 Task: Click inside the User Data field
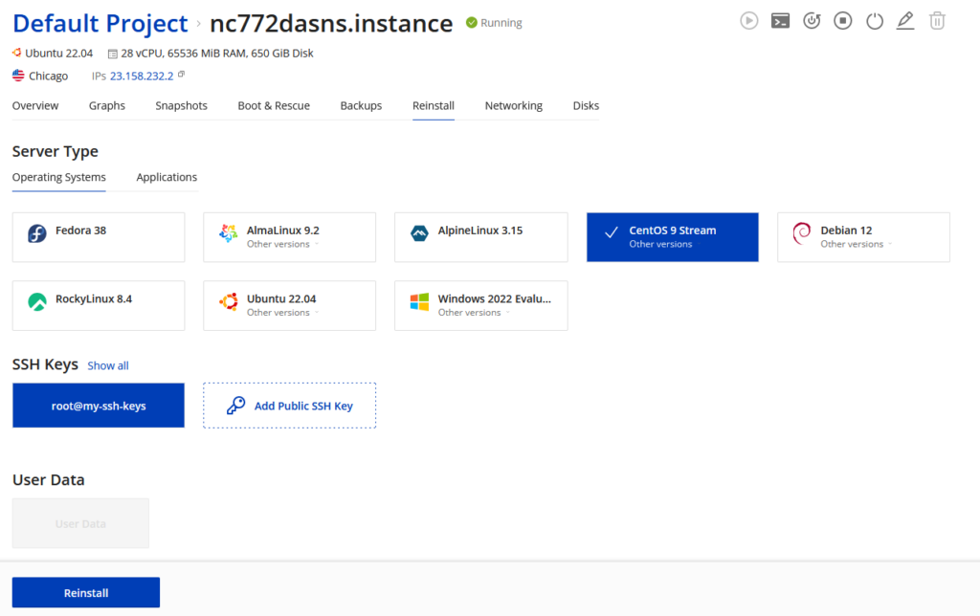click(80, 523)
